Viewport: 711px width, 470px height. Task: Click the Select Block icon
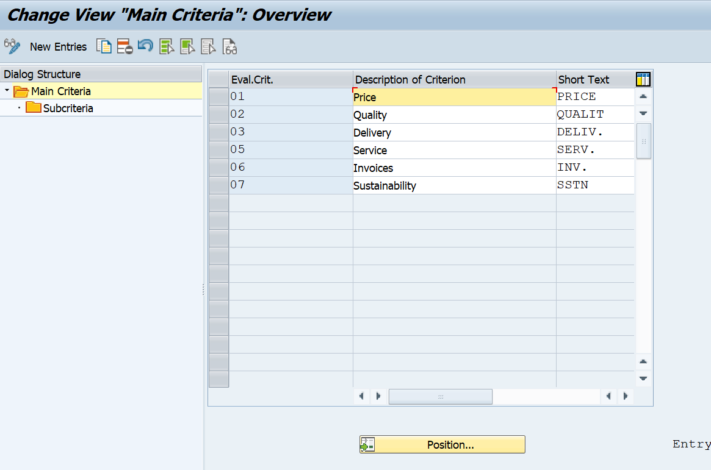point(187,46)
